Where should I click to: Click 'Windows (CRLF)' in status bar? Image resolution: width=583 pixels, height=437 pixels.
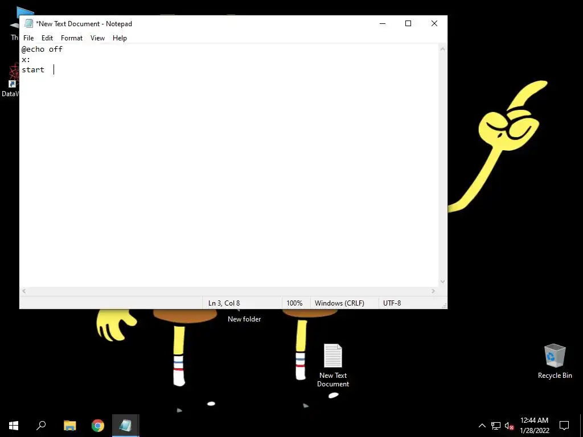coord(339,303)
